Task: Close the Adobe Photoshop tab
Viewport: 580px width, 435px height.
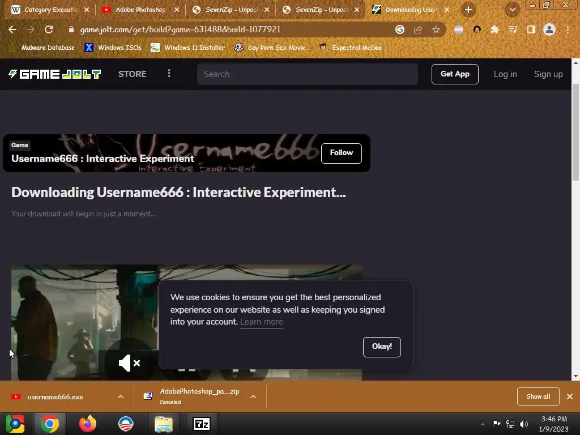Action: point(177,10)
